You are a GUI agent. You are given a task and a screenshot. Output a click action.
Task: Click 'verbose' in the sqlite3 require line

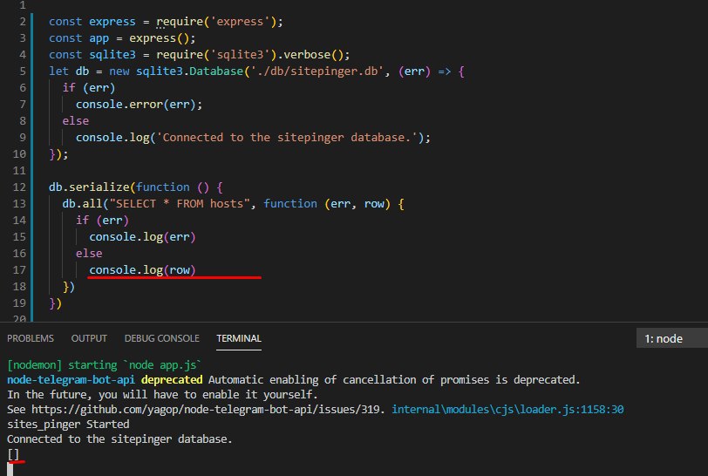(307, 55)
